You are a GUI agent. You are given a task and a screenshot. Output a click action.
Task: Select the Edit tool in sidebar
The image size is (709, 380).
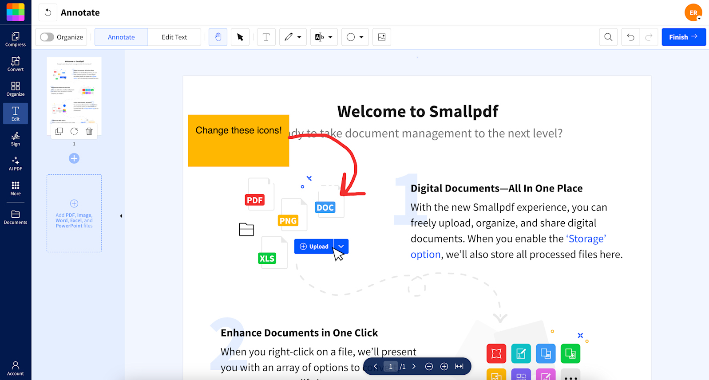click(x=16, y=114)
